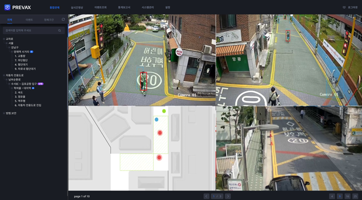Go to the previous page with the left arrow
Screen dimensions: 362x200
207,196
